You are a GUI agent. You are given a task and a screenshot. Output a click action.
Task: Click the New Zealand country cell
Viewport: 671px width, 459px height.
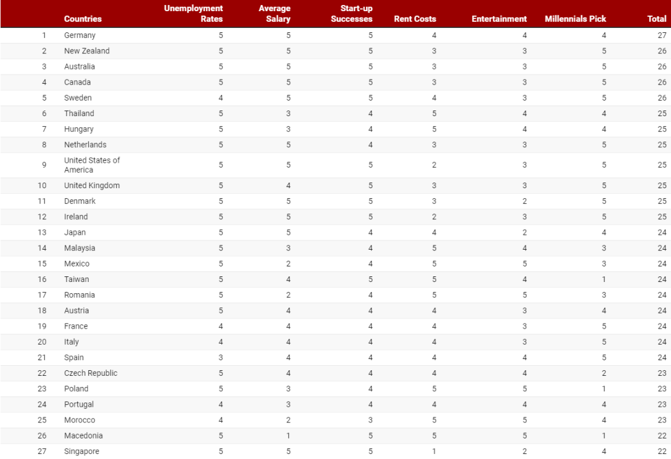point(87,51)
